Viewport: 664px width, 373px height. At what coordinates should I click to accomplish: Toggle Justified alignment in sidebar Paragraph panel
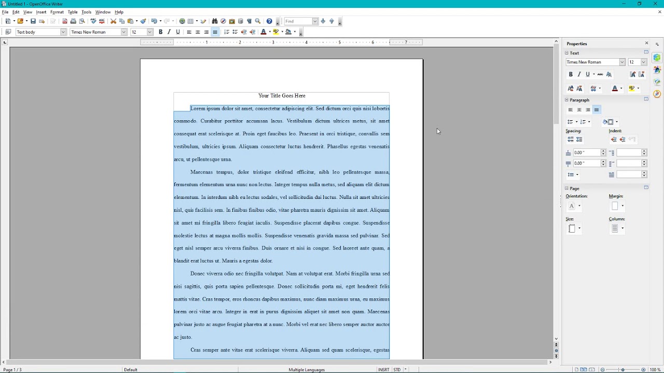coord(597,110)
